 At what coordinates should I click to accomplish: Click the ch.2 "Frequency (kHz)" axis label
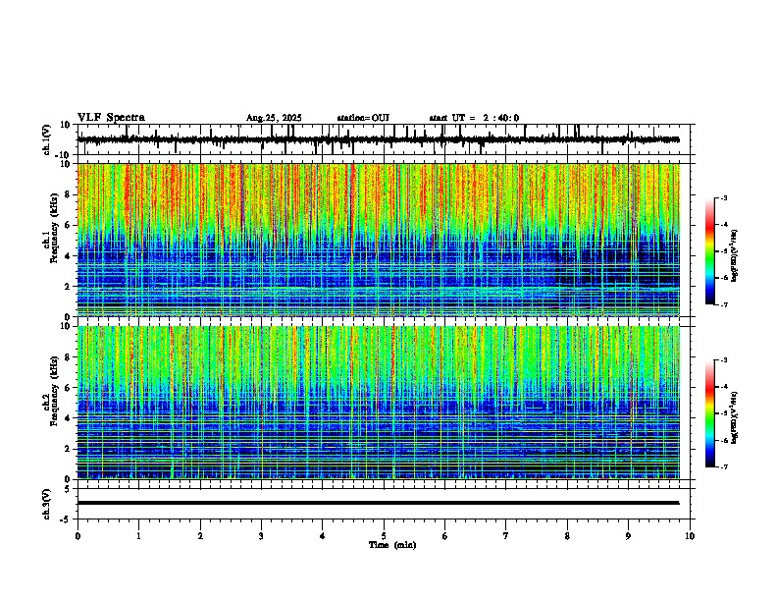click(x=55, y=391)
